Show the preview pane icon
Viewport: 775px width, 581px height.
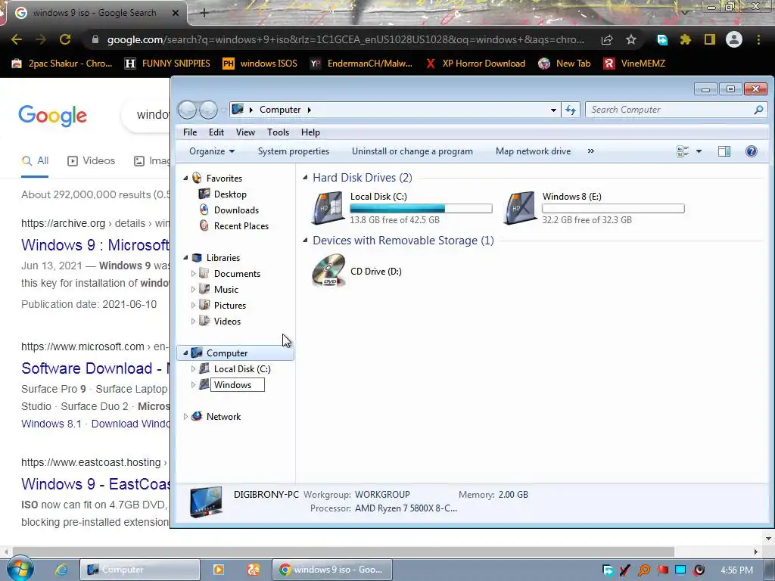[x=724, y=151]
